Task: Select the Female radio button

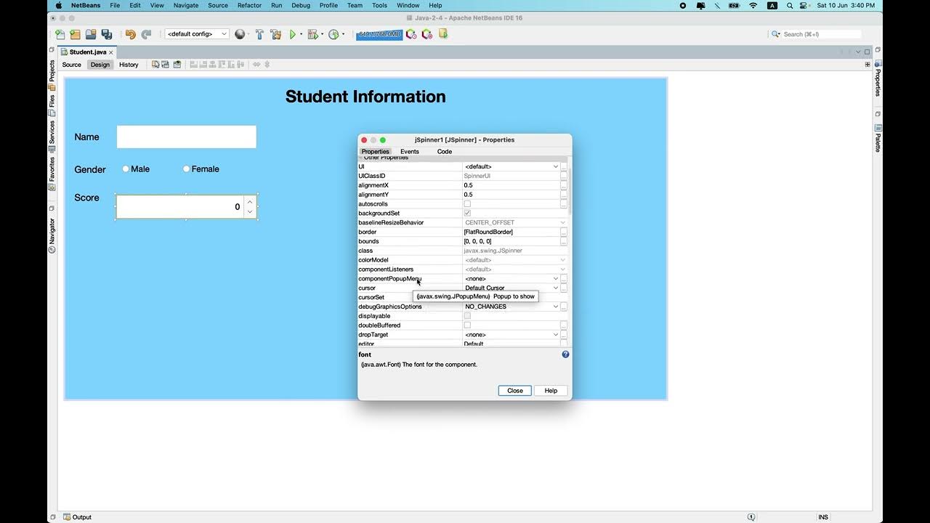Action: point(186,169)
